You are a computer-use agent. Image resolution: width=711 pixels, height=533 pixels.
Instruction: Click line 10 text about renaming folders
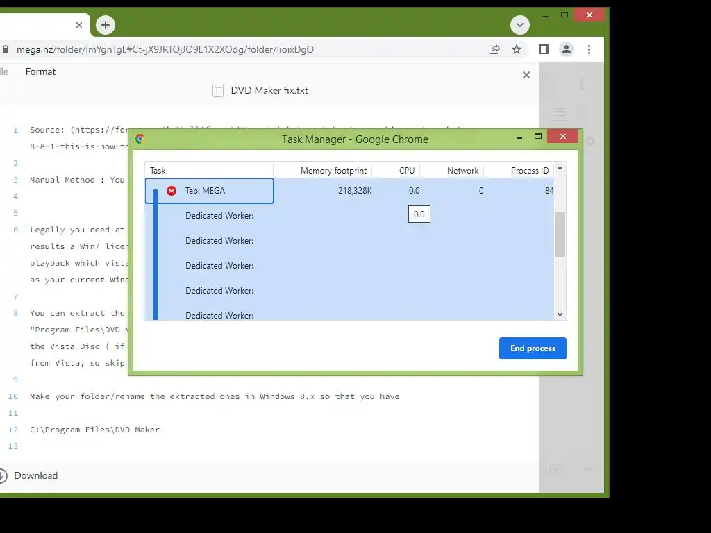(x=215, y=396)
